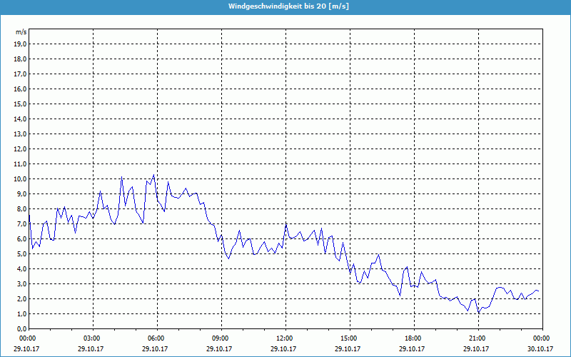Select the 06:00 time axis label
This screenshot has width=571, height=357.
[x=156, y=338]
